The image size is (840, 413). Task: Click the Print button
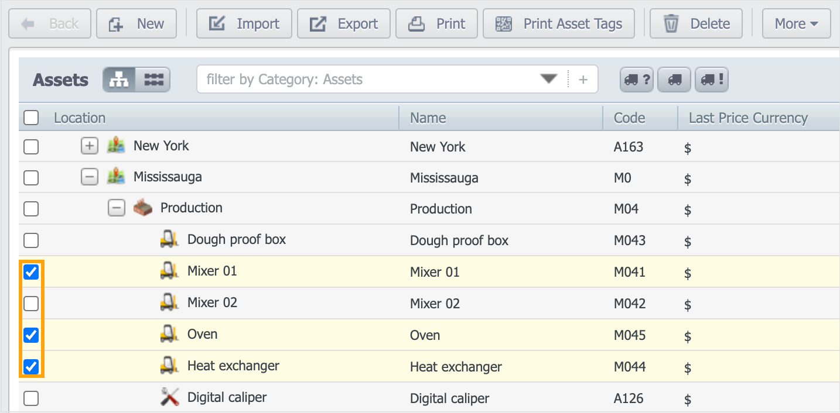pos(437,24)
